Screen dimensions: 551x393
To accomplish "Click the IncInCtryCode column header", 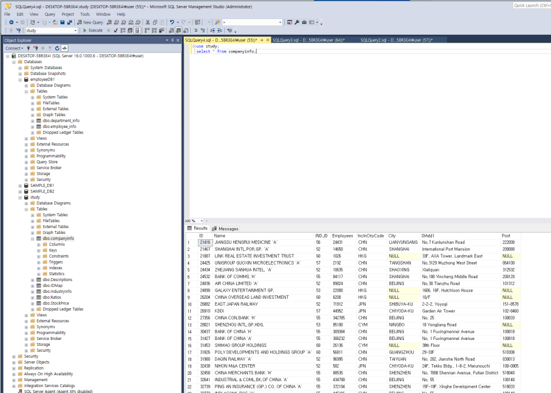I will click(x=371, y=236).
